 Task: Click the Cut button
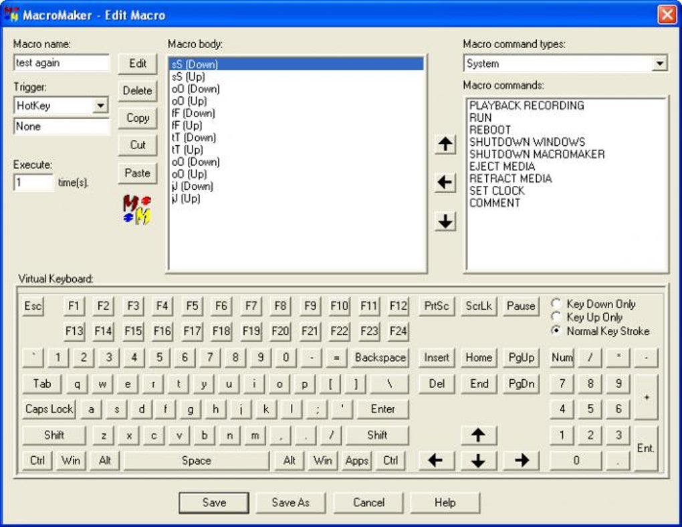138,145
